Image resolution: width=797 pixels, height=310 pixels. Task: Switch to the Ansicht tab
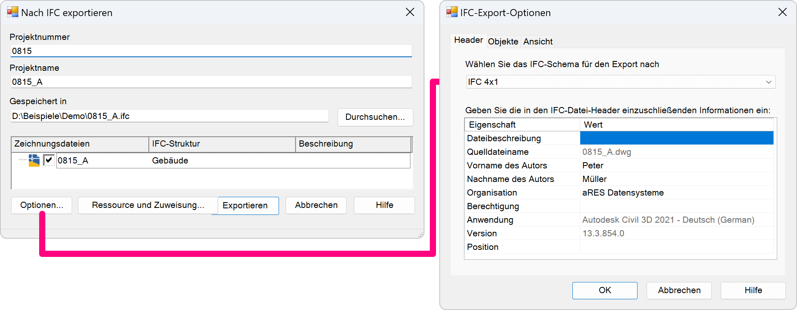(x=538, y=42)
